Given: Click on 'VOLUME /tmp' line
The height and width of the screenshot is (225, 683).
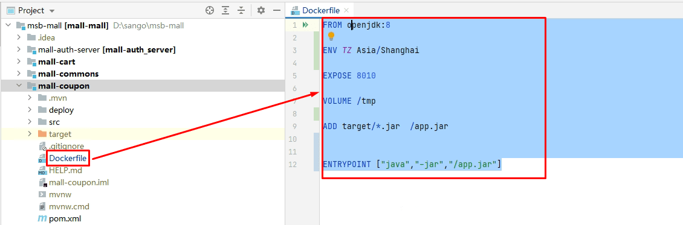Looking at the screenshot, I should coord(349,101).
